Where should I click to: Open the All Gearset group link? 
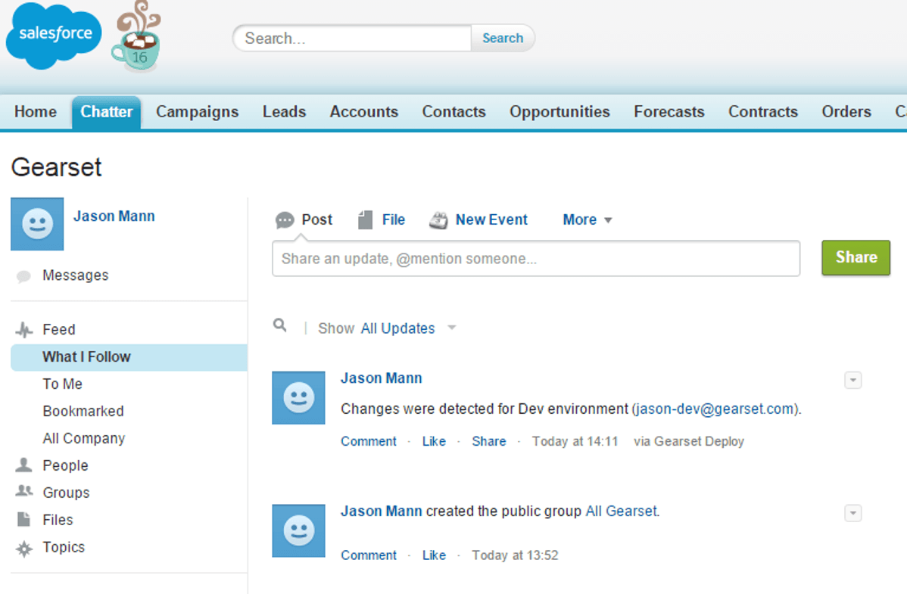coord(621,512)
